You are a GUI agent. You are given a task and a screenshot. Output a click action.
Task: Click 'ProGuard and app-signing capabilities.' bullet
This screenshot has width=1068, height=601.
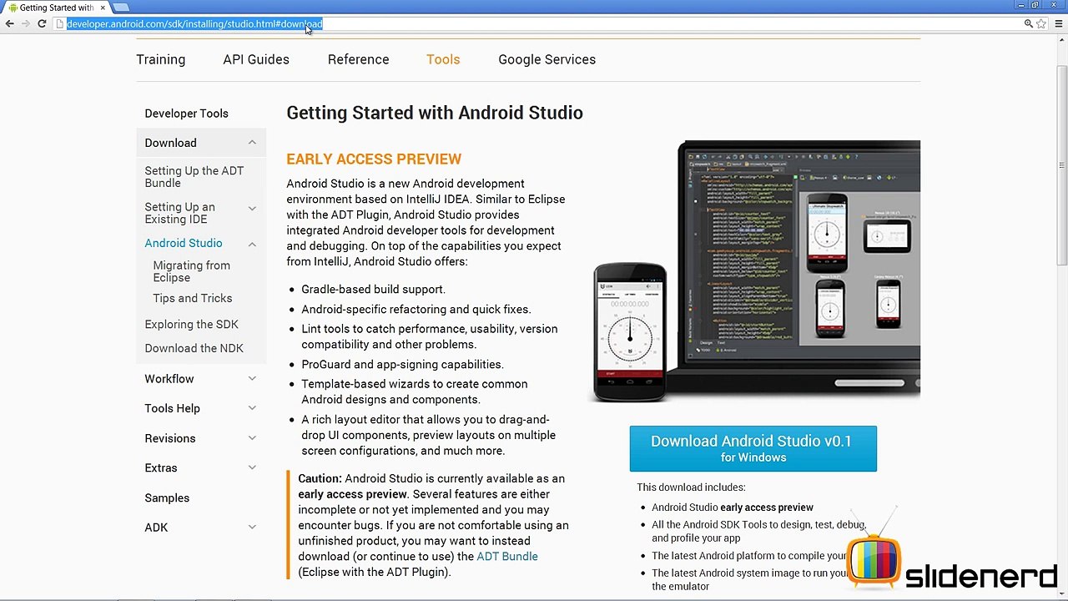tap(402, 364)
